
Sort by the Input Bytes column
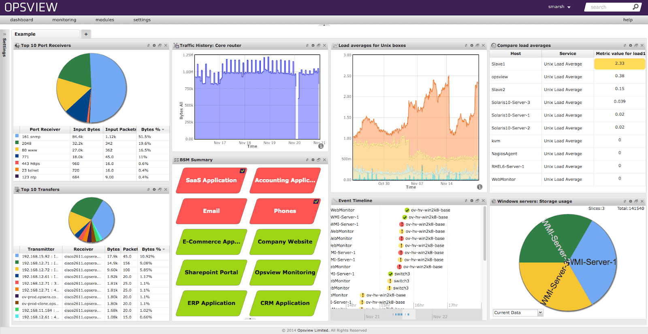tap(87, 129)
